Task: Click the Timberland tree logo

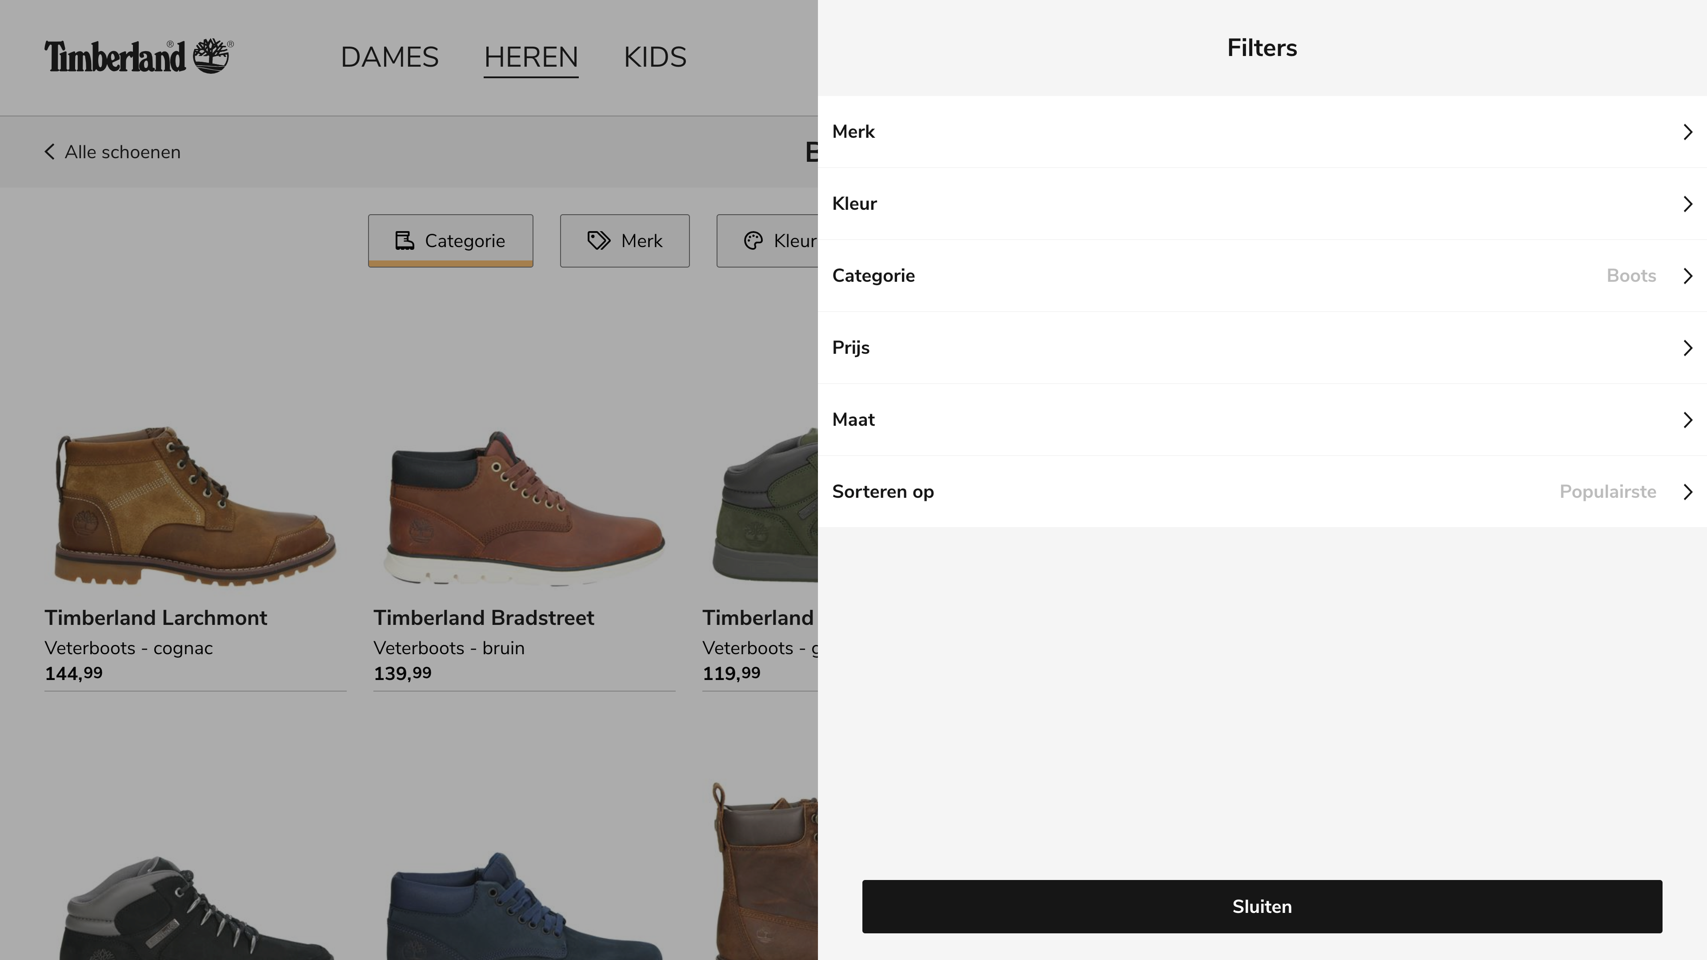Action: click(x=211, y=56)
